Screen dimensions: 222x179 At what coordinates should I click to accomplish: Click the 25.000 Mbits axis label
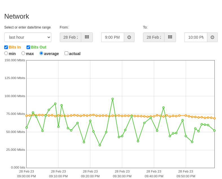[16, 150]
